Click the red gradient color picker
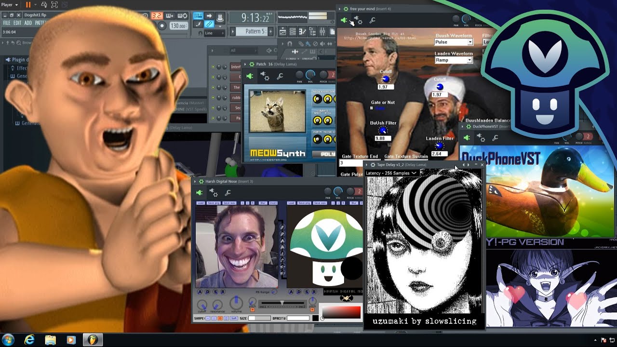 click(341, 312)
